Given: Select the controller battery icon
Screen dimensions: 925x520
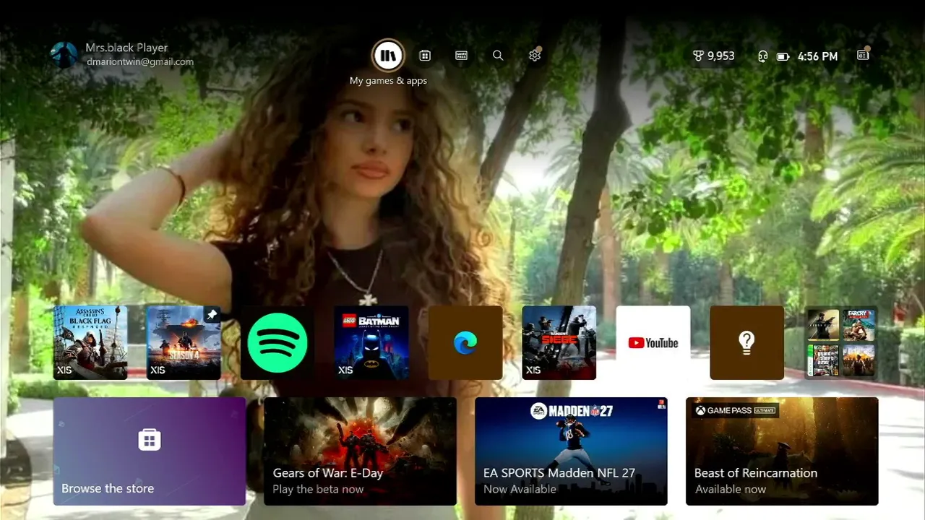Looking at the screenshot, I should 783,56.
